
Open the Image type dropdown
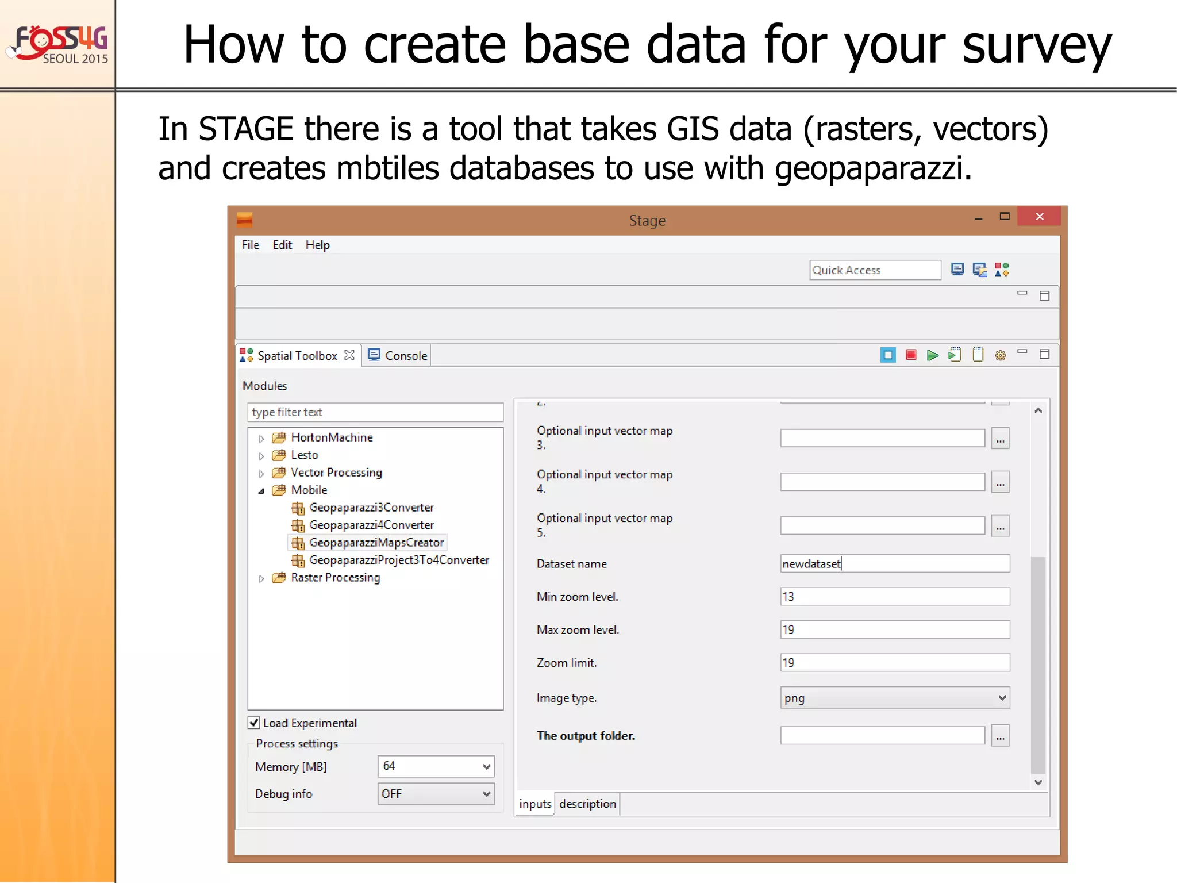click(x=895, y=698)
